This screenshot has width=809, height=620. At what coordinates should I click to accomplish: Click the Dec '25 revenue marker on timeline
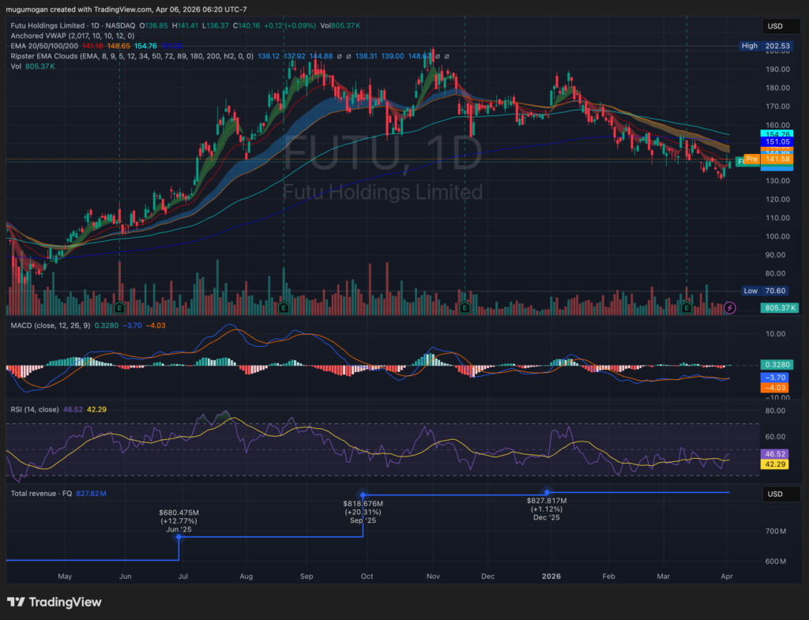[547, 492]
